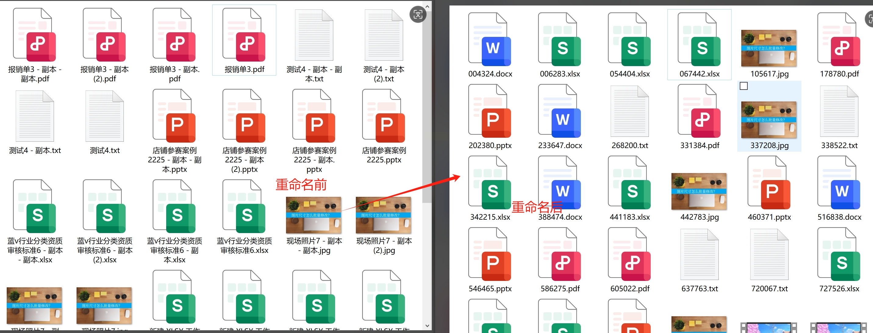Click the 178780.pdf file name label
873x333 pixels.
[x=839, y=74]
